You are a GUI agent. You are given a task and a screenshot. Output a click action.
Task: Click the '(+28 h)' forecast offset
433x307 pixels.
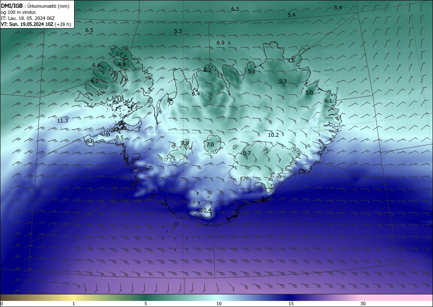63,24
